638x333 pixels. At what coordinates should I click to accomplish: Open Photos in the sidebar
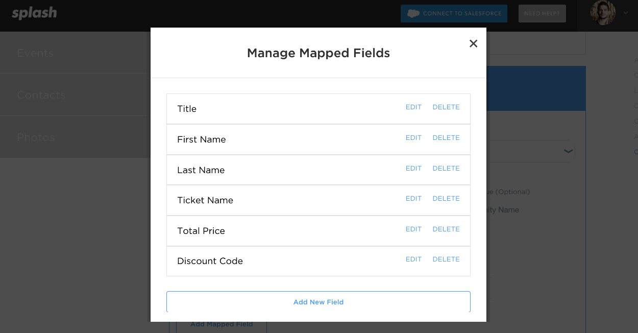(36, 137)
